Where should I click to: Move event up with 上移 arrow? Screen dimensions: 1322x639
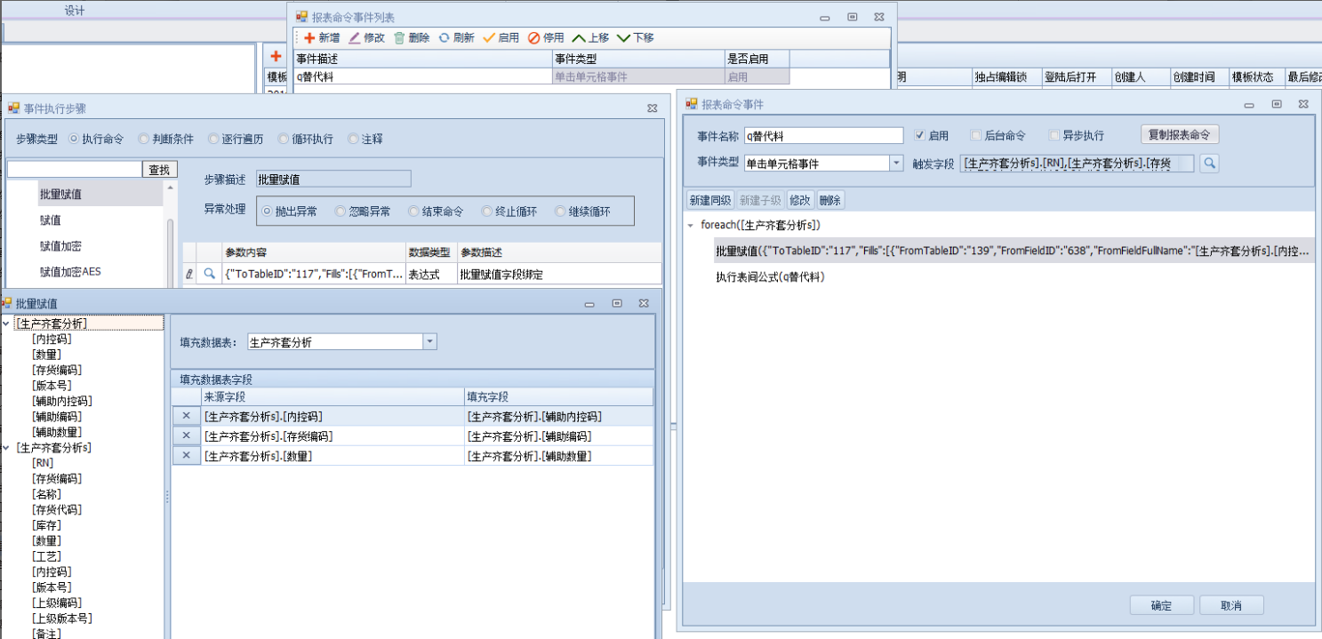(579, 37)
